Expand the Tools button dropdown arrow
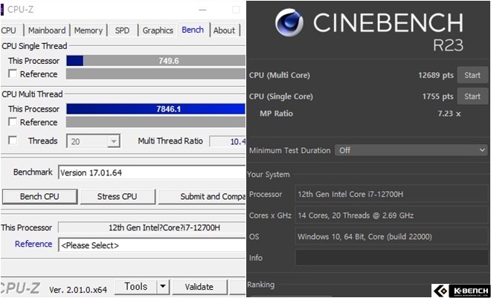Viewport: 491px width, 298px height. click(163, 286)
